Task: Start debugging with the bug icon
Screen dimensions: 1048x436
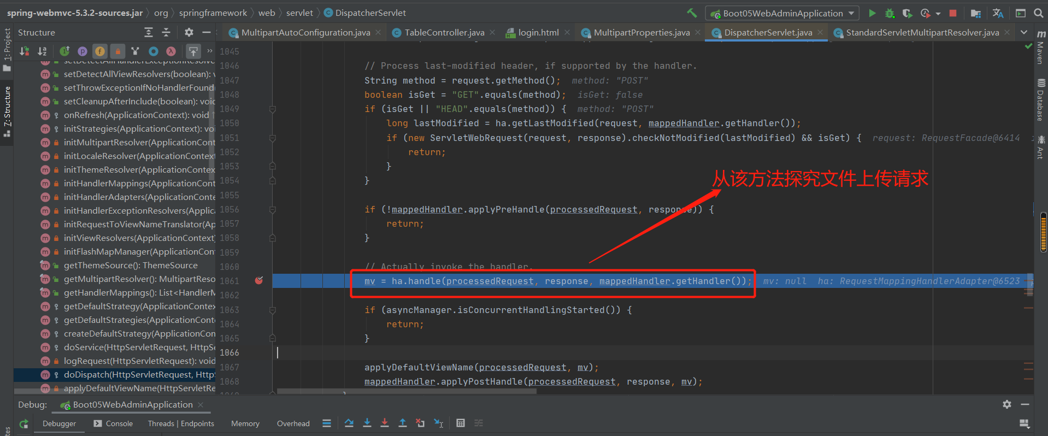Action: coord(890,13)
